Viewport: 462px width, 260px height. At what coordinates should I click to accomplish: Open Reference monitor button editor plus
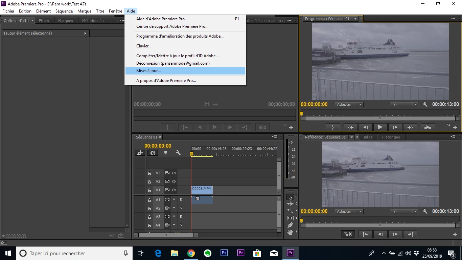click(x=455, y=234)
